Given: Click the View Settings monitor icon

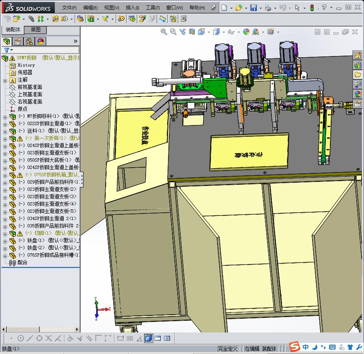Looking at the screenshot, I should (270, 32).
